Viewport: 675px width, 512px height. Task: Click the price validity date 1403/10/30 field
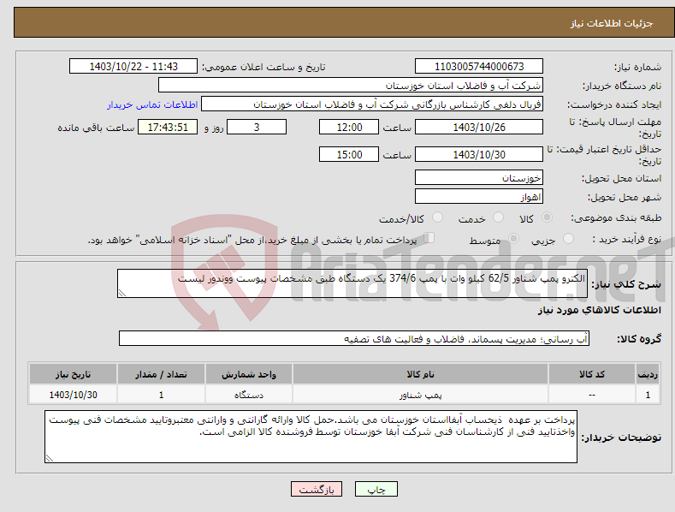479,154
